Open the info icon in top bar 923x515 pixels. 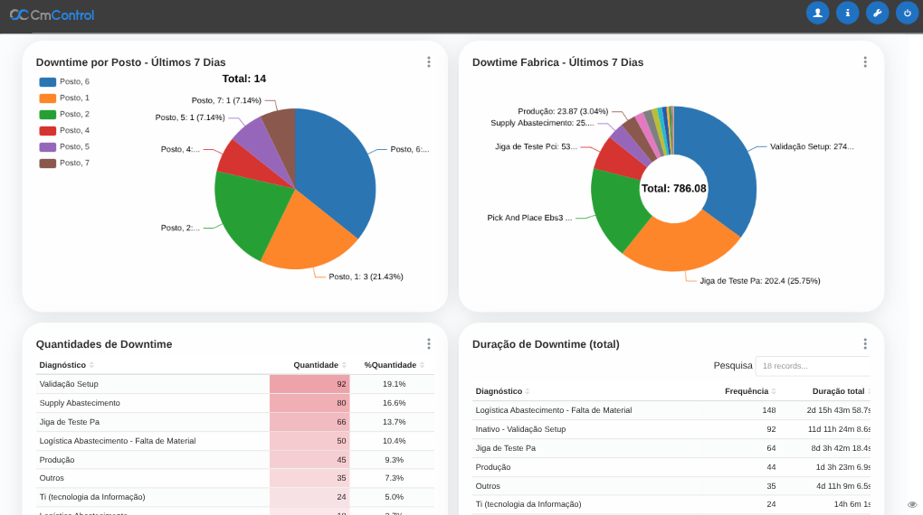click(847, 13)
